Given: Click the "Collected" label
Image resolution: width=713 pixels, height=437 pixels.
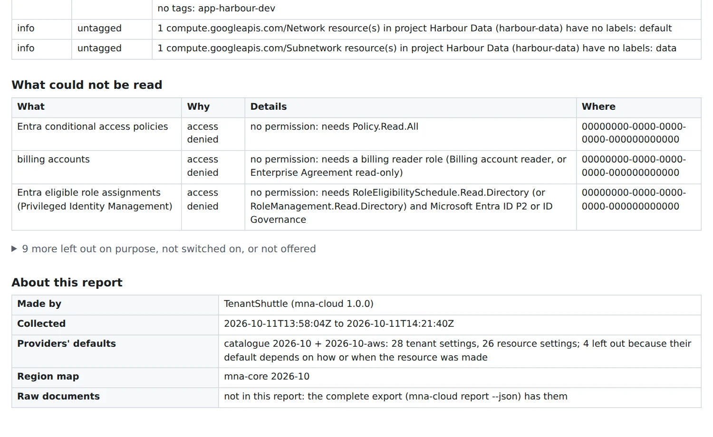Looking at the screenshot, I should point(41,323).
